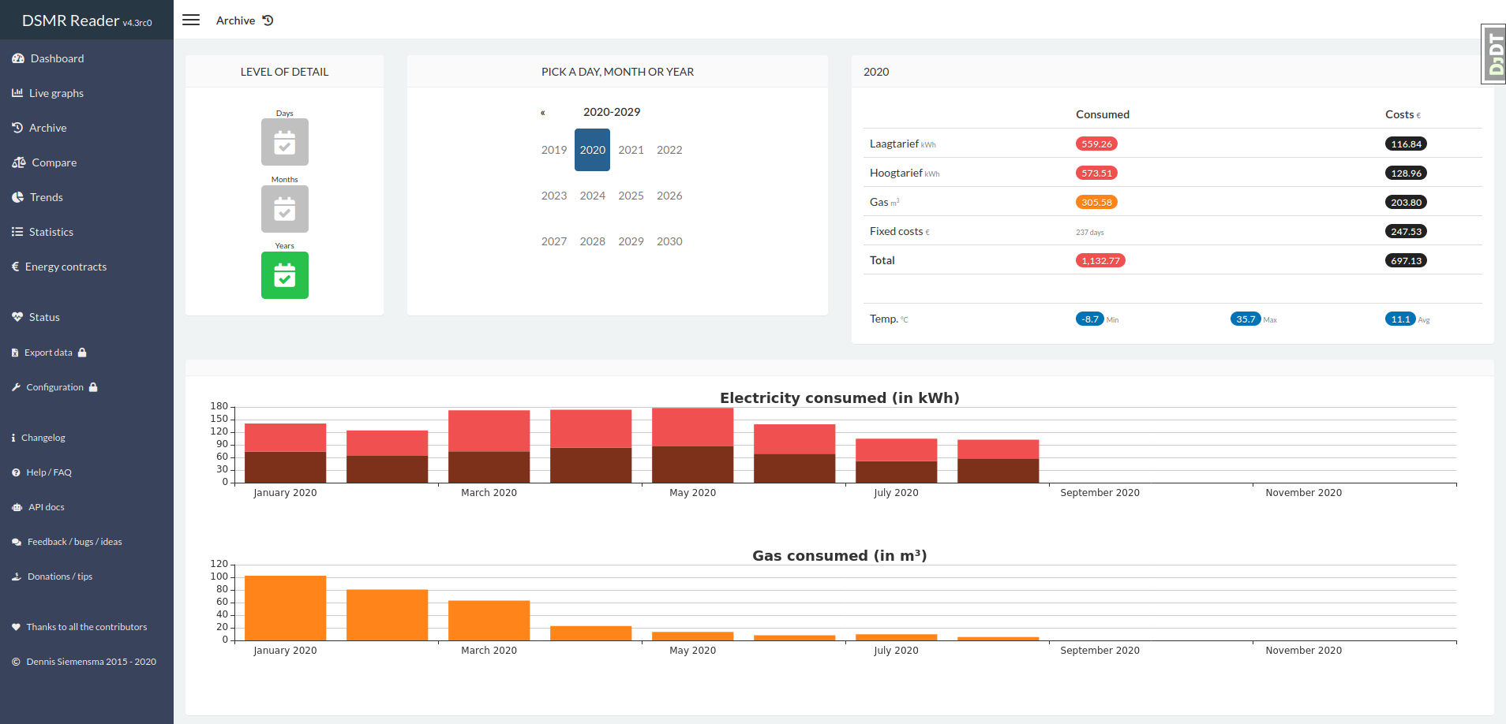
Task: Click the Statistics list icon
Action: tap(17, 232)
